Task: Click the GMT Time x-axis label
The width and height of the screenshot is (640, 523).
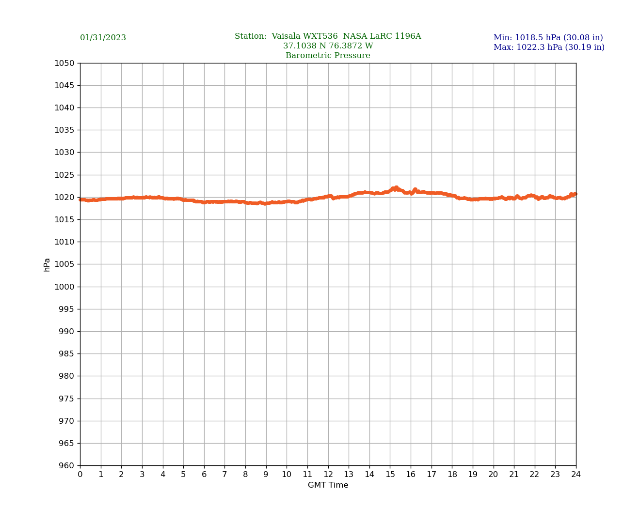Action: [328, 485]
